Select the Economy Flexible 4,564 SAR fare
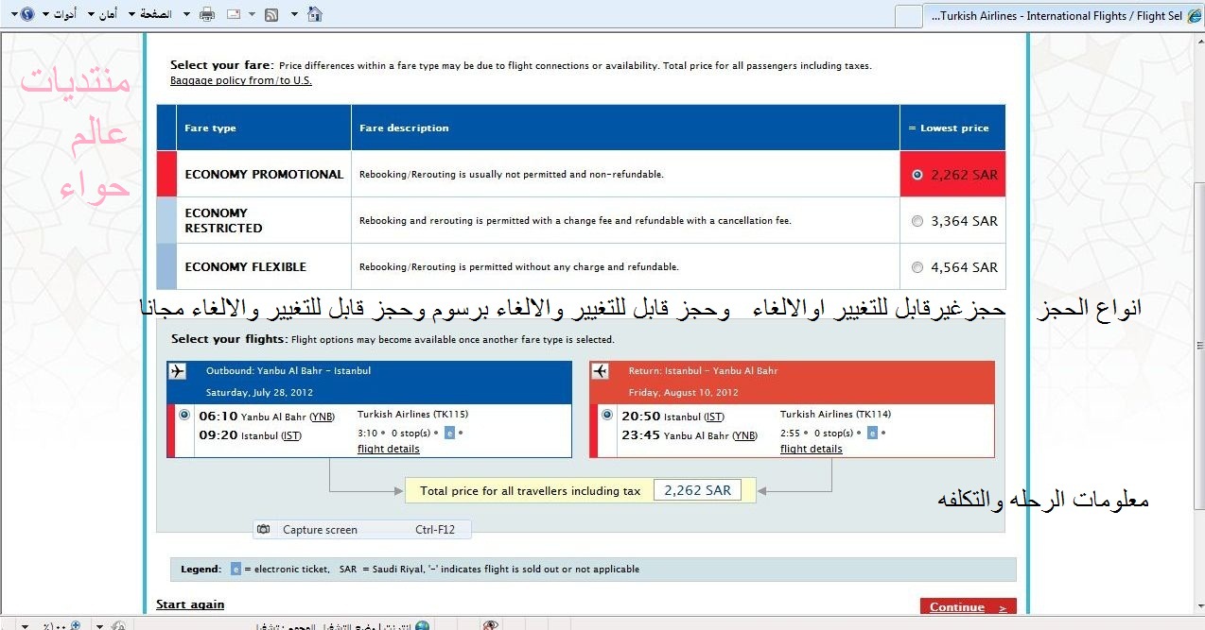1205x630 pixels. pyautogui.click(x=917, y=267)
